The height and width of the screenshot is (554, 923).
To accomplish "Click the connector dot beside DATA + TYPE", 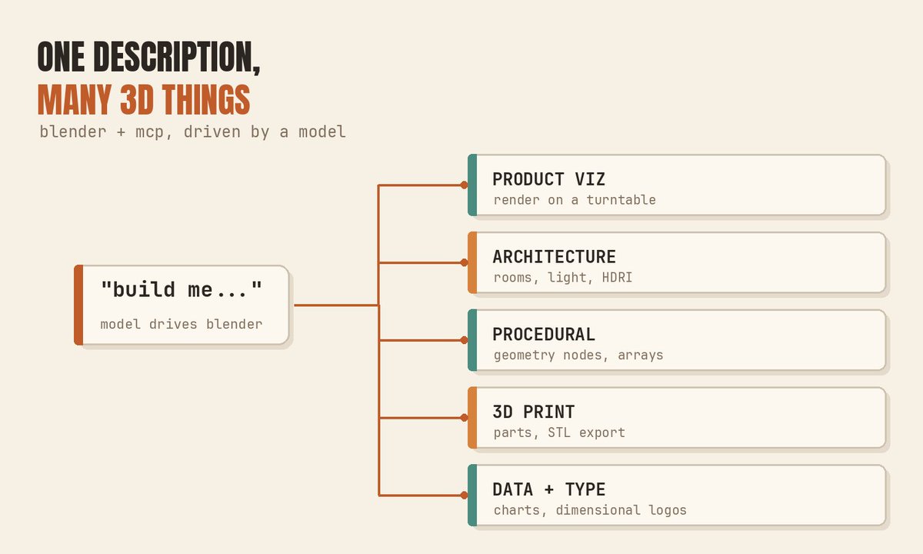I will click(464, 496).
